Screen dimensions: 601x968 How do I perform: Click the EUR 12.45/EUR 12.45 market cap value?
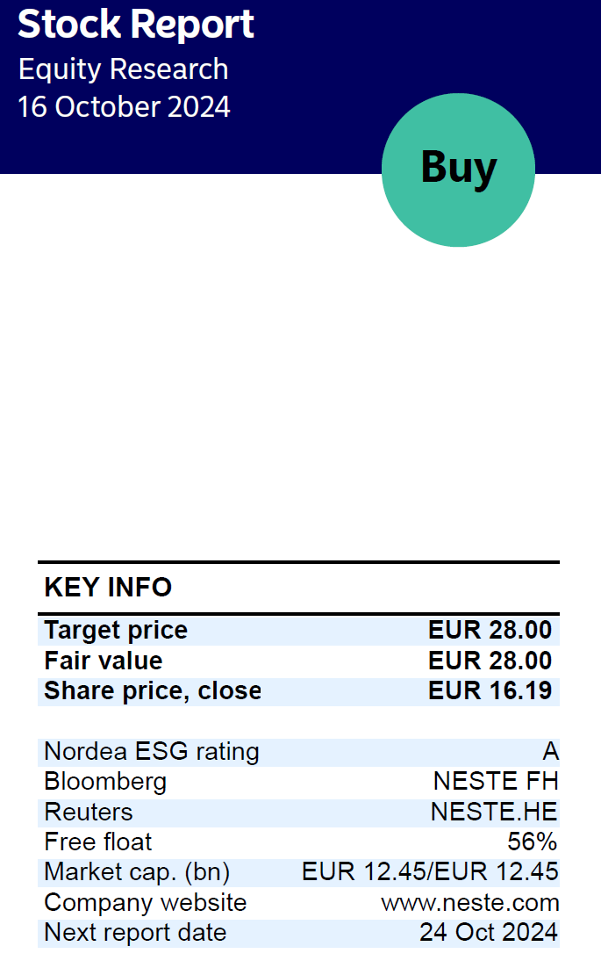click(x=430, y=871)
